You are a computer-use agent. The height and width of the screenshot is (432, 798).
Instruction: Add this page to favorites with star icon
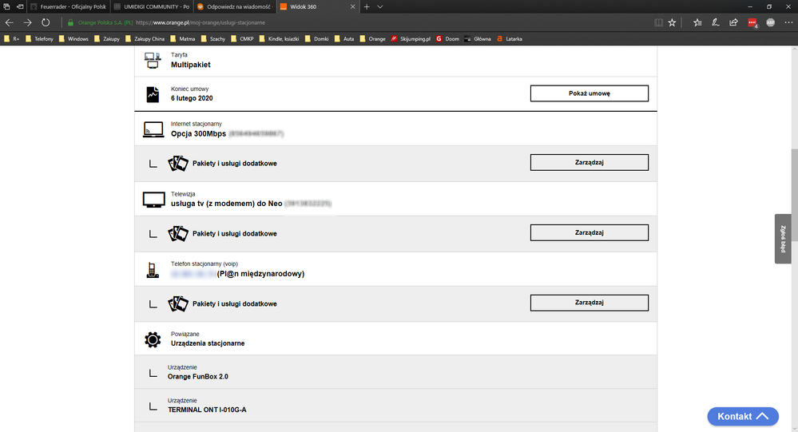[673, 22]
